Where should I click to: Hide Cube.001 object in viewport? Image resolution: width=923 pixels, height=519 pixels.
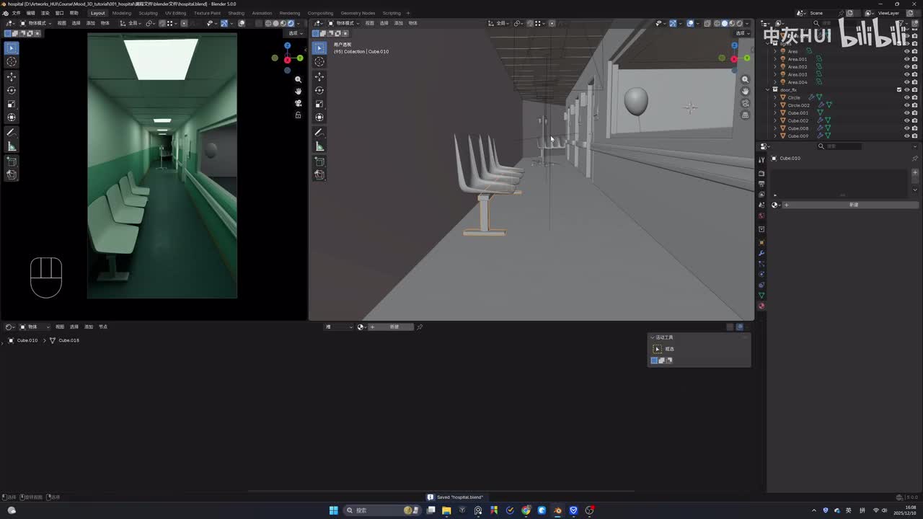(906, 113)
